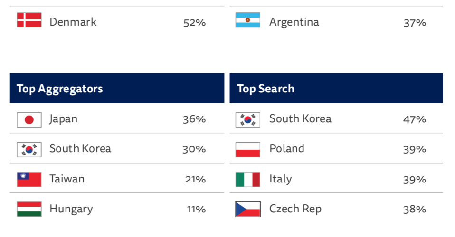Viewport: 455px width, 237px height.
Task: Click the Taiwan country name
Action: tap(67, 179)
